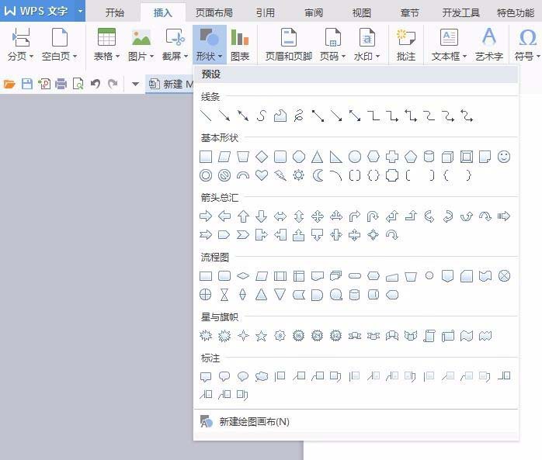This screenshot has width=542, height=460.
Task: Add a comment with 批注
Action: tap(405, 44)
